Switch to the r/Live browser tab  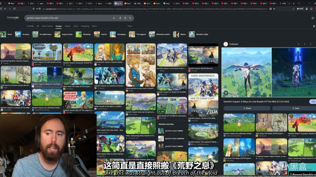[147, 3]
